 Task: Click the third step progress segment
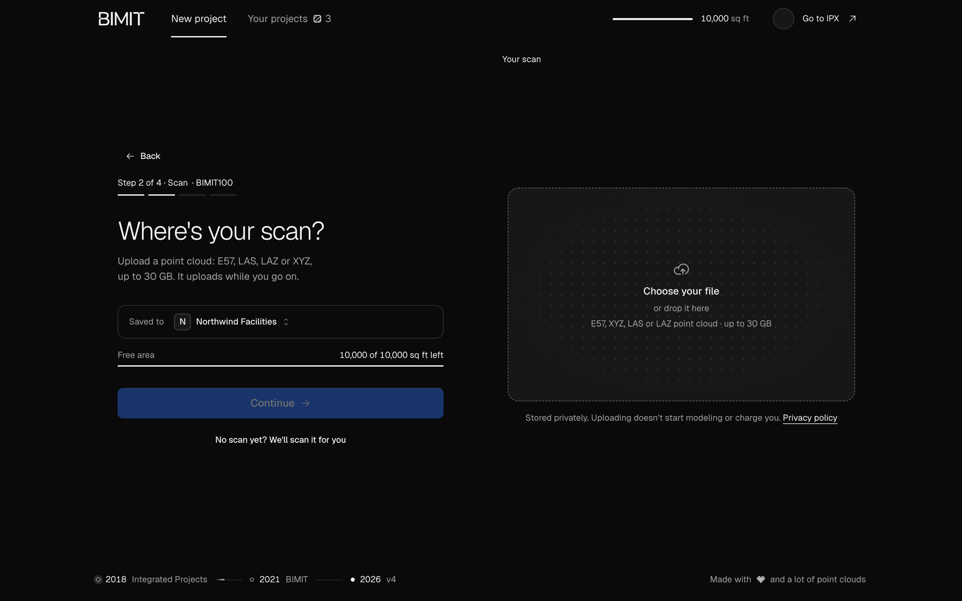pos(192,195)
